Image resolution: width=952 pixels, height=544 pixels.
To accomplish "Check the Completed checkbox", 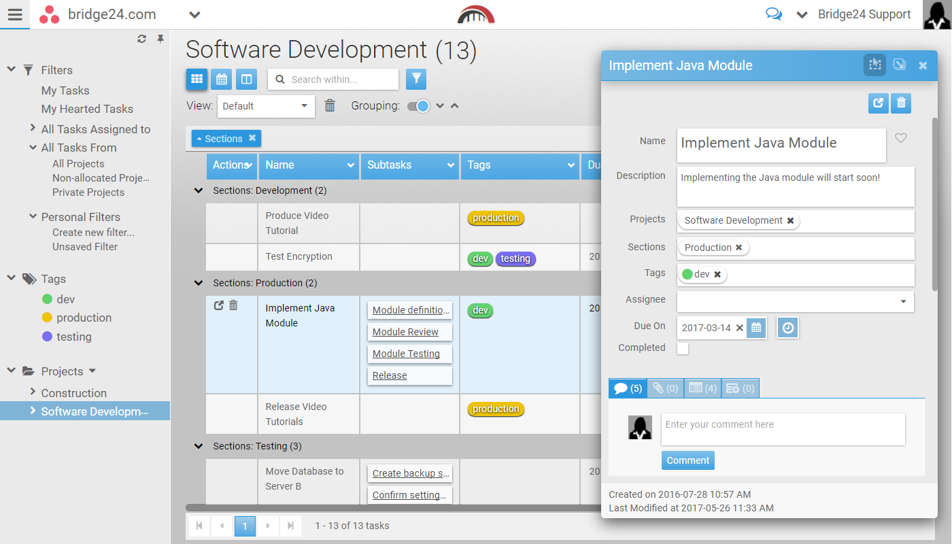I will tap(683, 348).
